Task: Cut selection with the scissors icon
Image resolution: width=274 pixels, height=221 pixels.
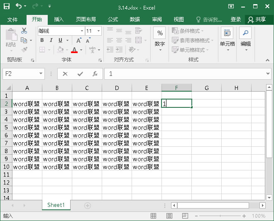Action: [24, 31]
